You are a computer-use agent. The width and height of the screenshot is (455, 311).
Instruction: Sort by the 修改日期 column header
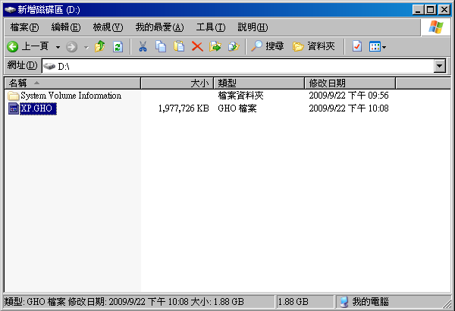click(350, 83)
